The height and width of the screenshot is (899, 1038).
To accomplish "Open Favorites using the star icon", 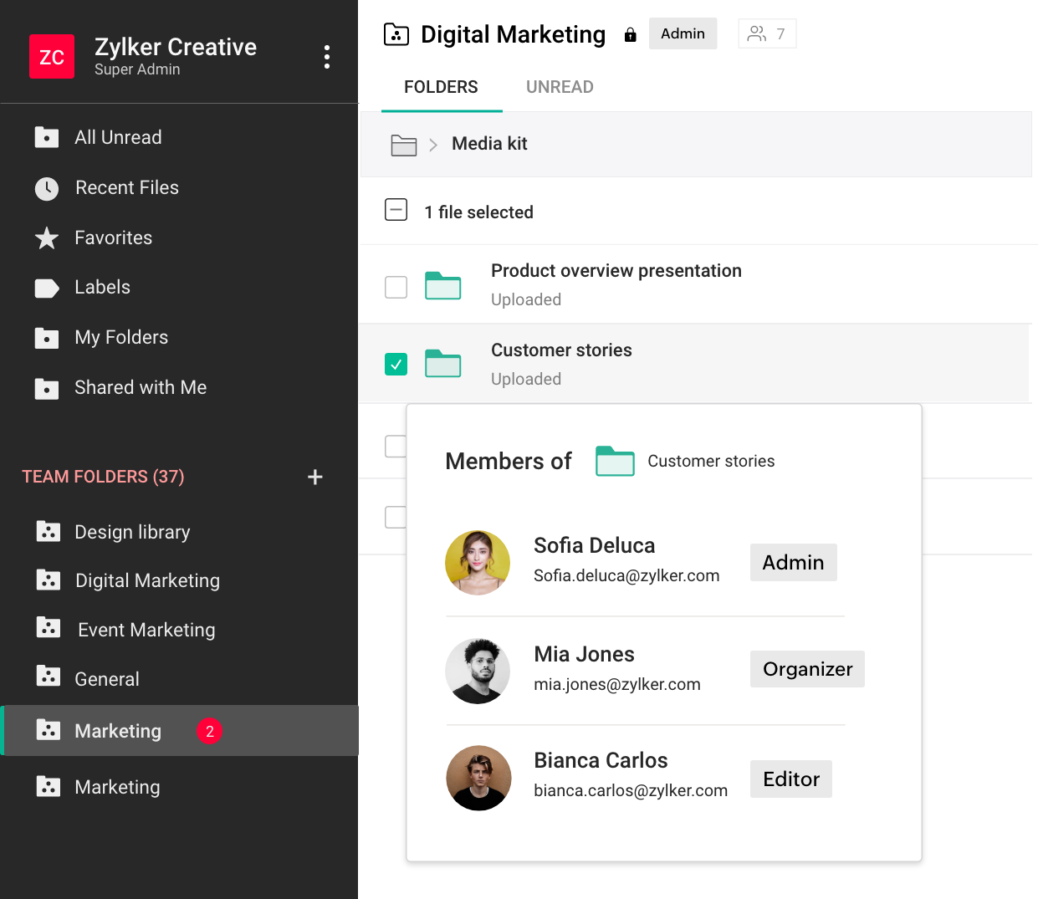I will coord(47,238).
